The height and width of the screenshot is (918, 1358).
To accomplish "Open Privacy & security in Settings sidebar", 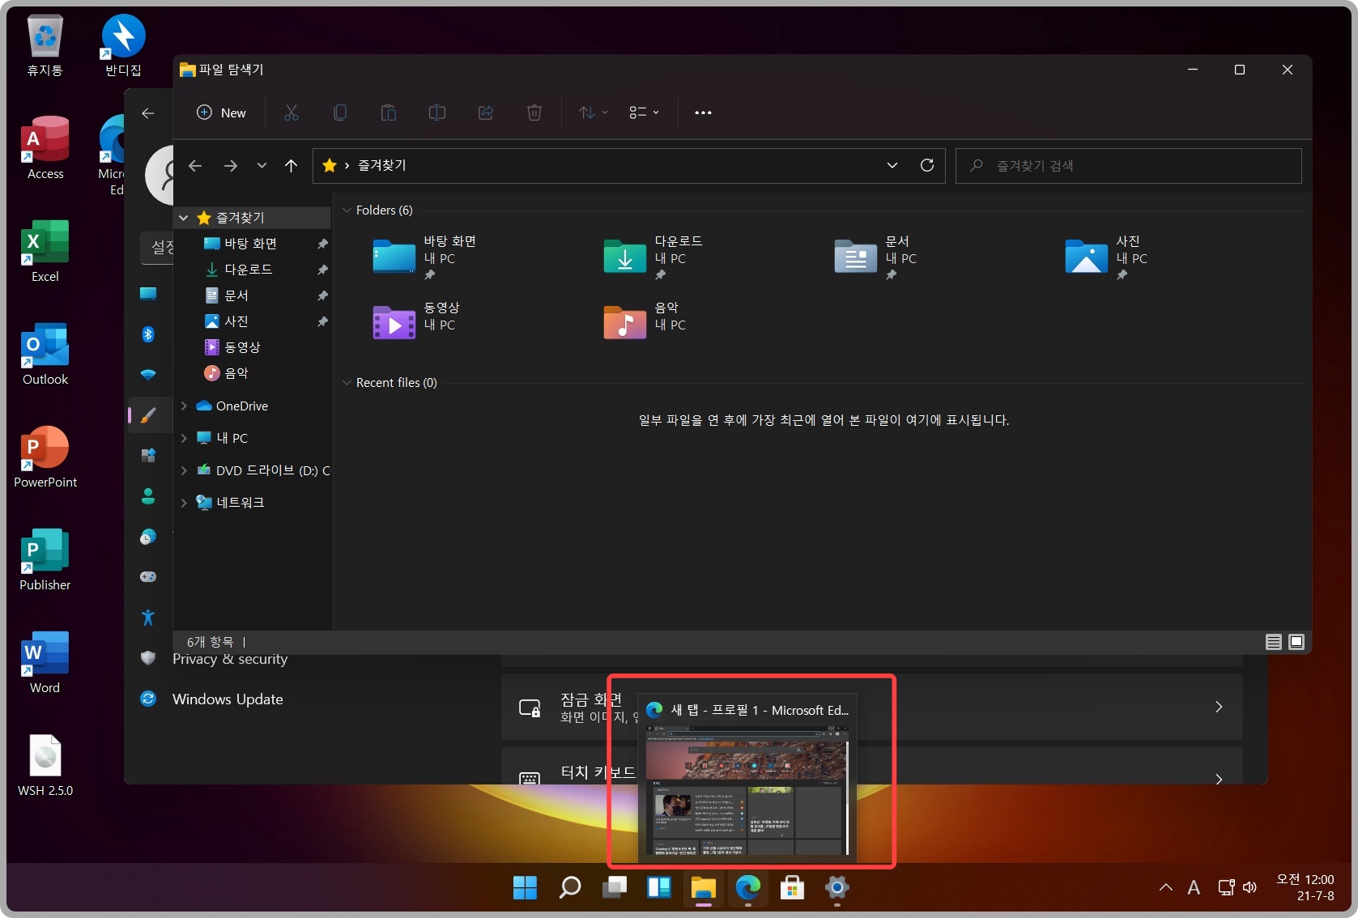I will (x=230, y=660).
